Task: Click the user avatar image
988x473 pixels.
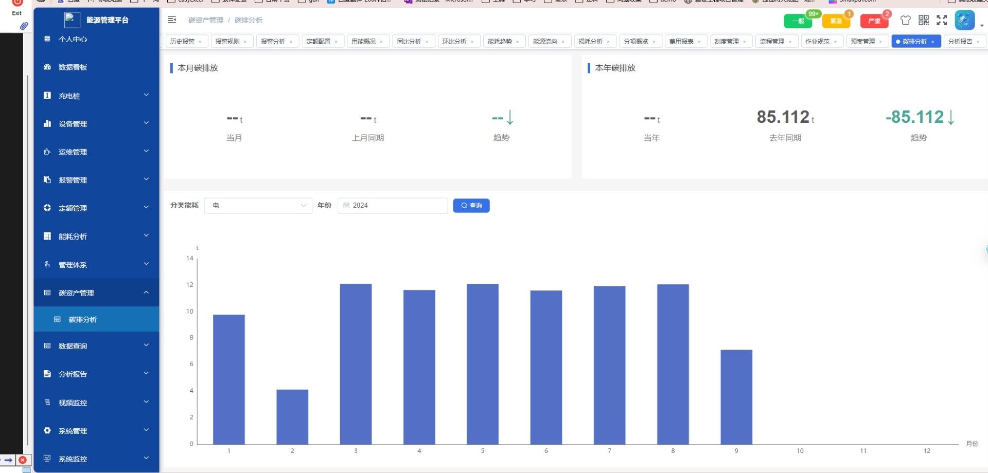Action: (964, 20)
